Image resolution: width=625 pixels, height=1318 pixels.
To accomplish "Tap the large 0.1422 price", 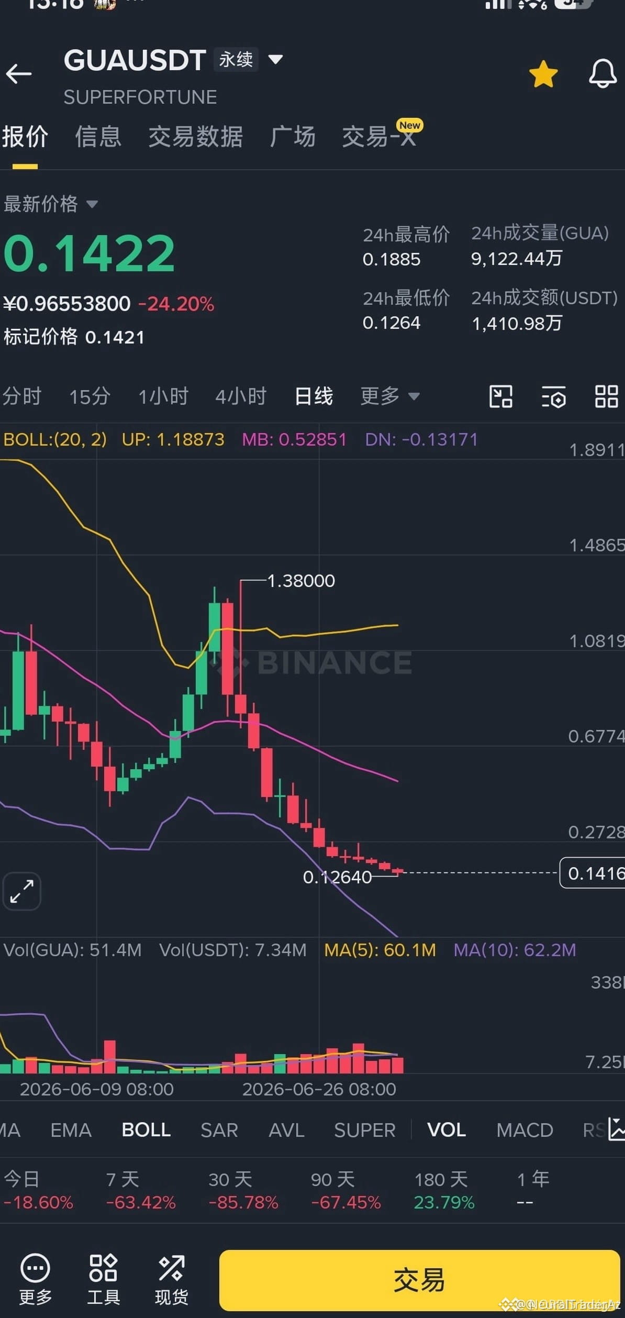I will 89,253.
